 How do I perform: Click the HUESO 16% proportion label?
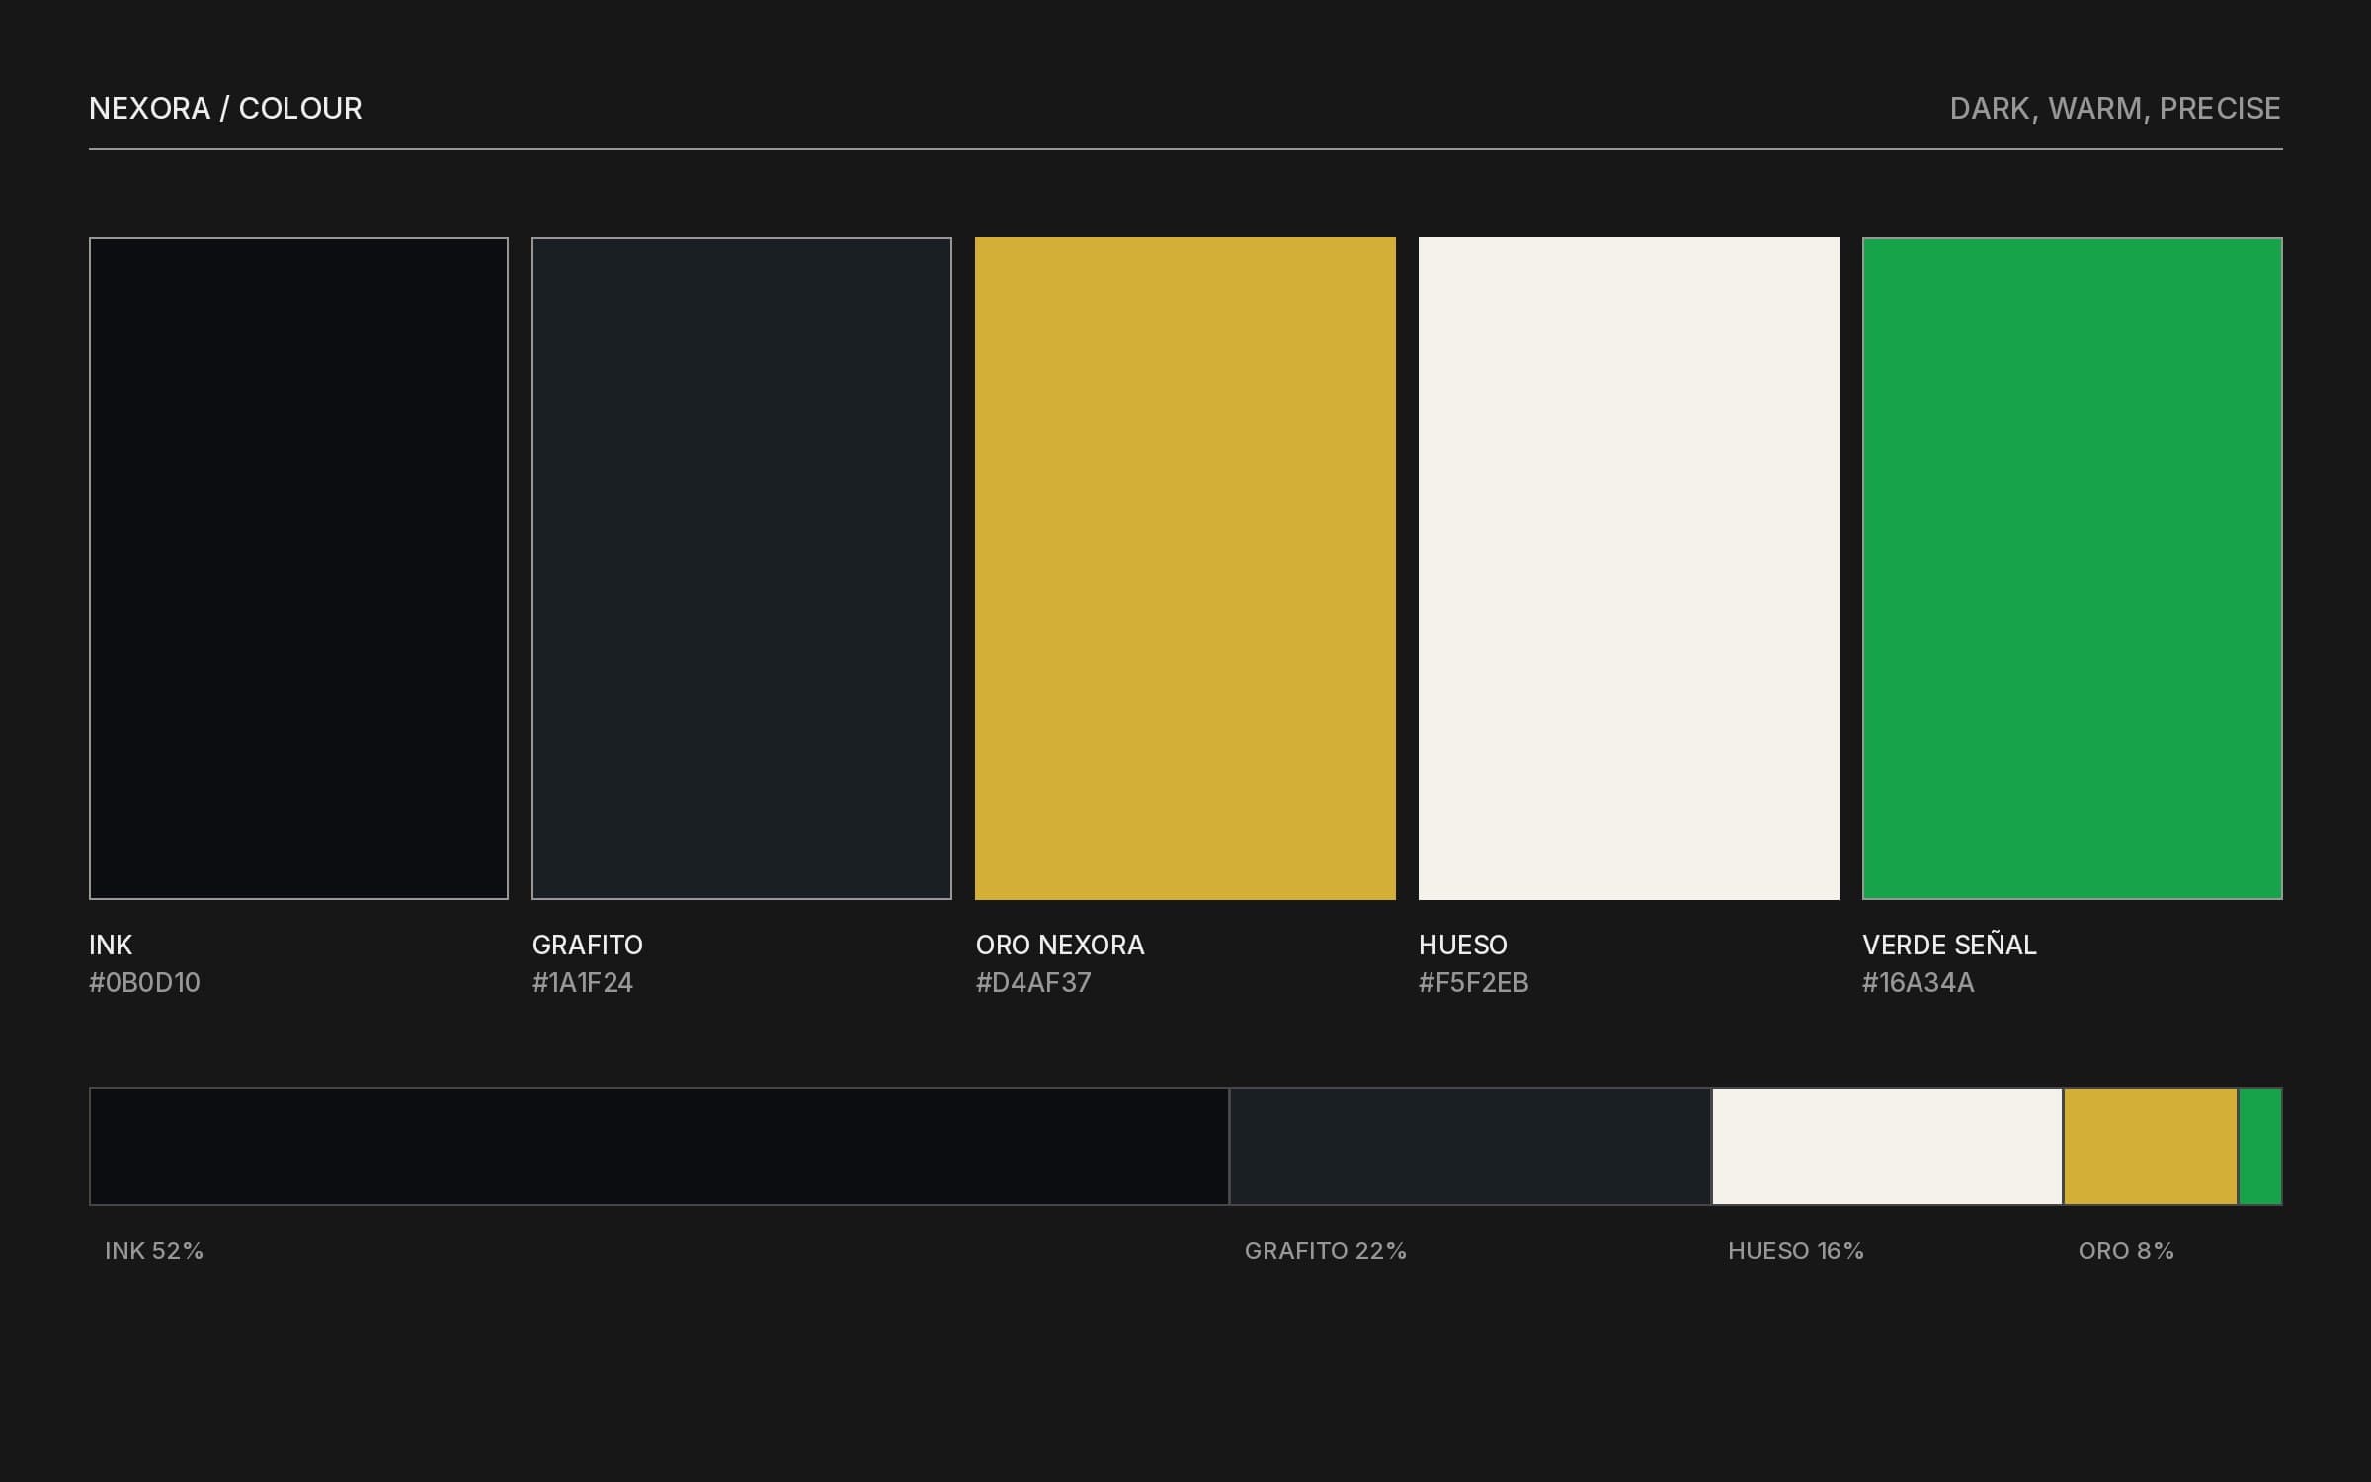coord(1796,1251)
